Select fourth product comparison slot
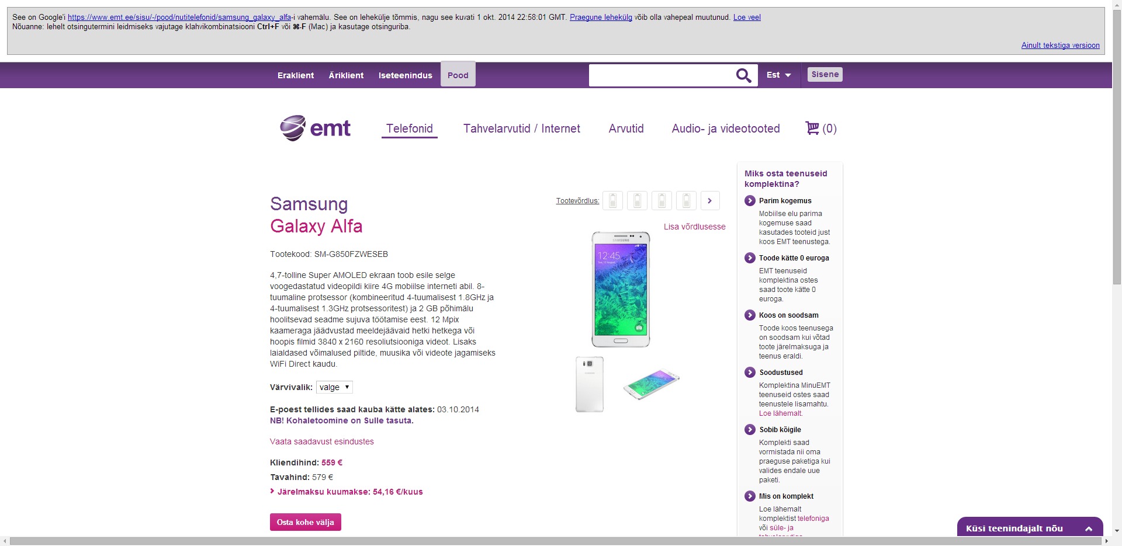Viewport: 1122px width, 546px height. (x=686, y=200)
